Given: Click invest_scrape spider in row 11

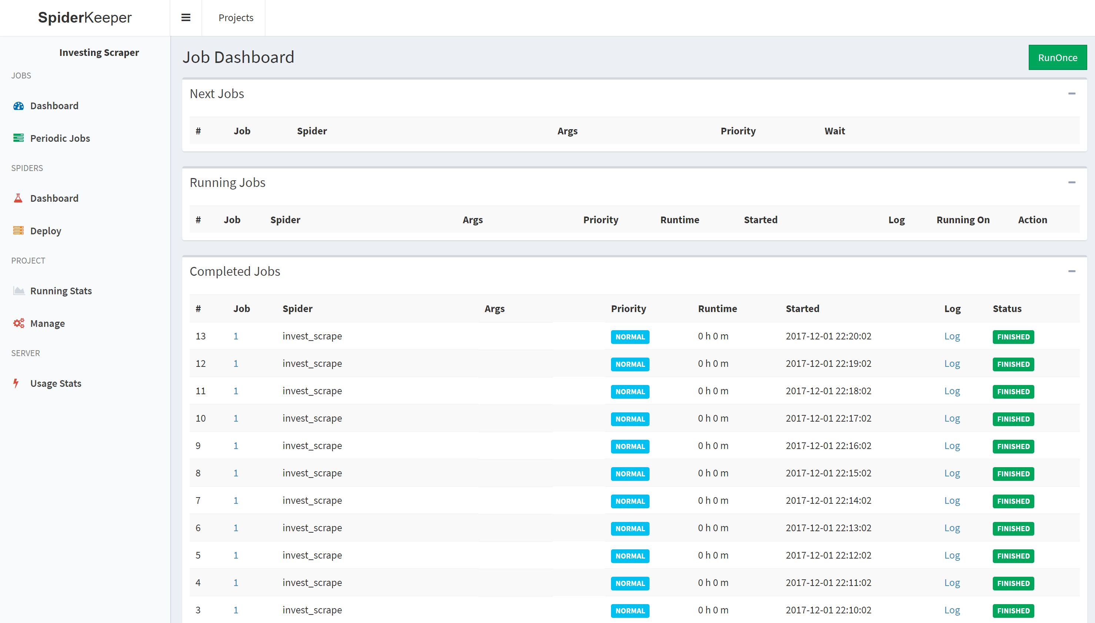Looking at the screenshot, I should pyautogui.click(x=313, y=391).
